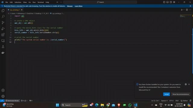Open the Selection menu
This screenshot has width=193, height=108.
pos(18,2)
